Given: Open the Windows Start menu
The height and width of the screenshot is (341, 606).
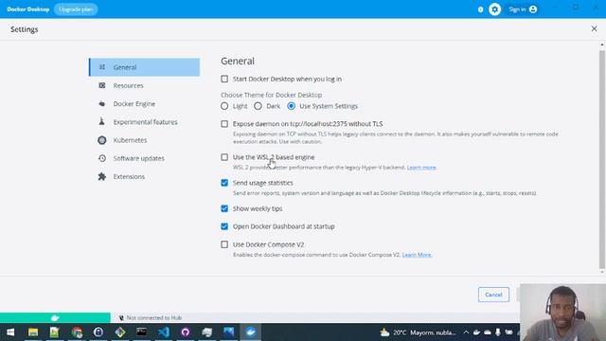Looking at the screenshot, I should pyautogui.click(x=10, y=332).
